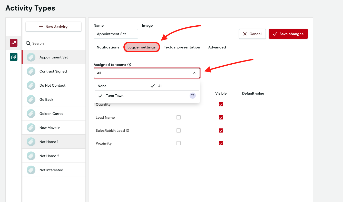Choose None in the teams dropdown
The width and height of the screenshot is (343, 202).
pos(121,86)
